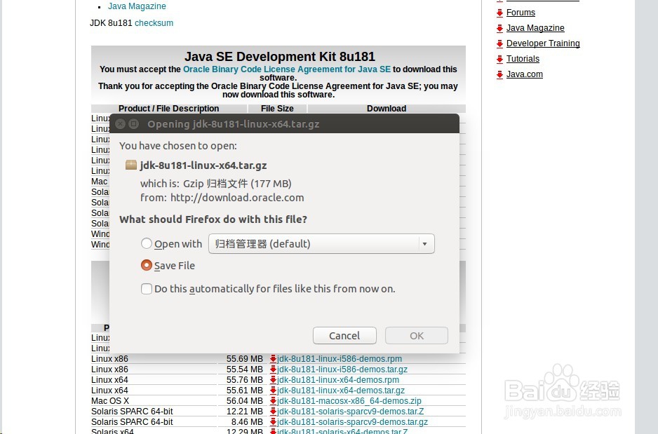The width and height of the screenshot is (658, 434).
Task: Download jdk-8u181-linux-x64-demos.tar.gz
Action: [341, 391]
